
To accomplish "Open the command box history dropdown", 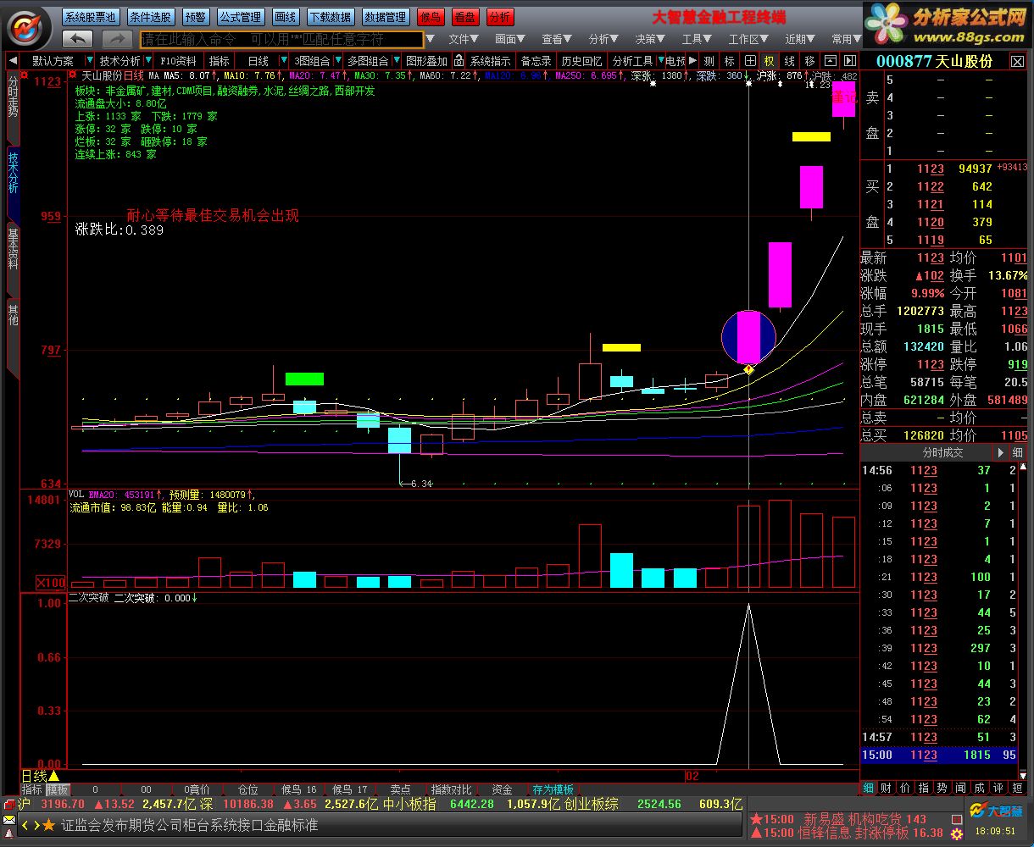I will pos(431,39).
